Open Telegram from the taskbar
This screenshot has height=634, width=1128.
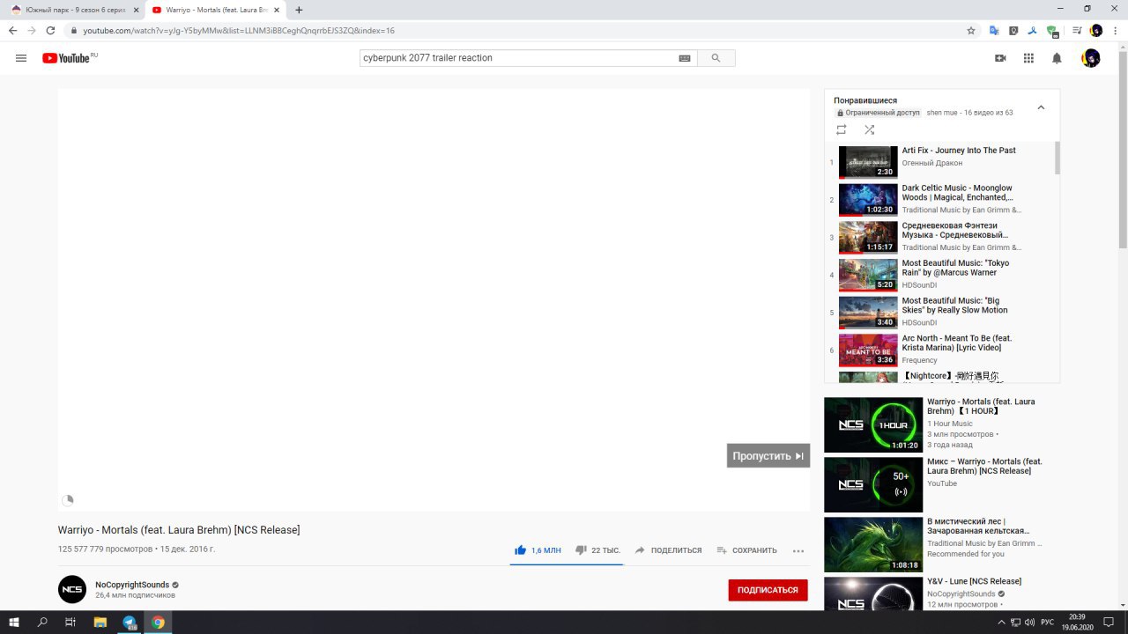point(130,622)
